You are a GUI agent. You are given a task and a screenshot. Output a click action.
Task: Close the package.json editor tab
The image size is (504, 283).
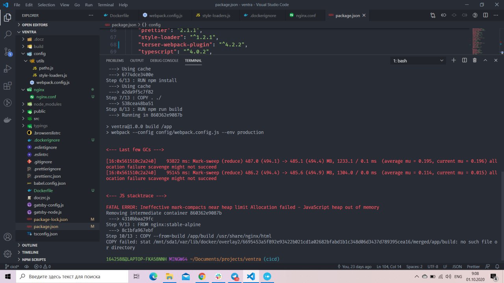[364, 15]
